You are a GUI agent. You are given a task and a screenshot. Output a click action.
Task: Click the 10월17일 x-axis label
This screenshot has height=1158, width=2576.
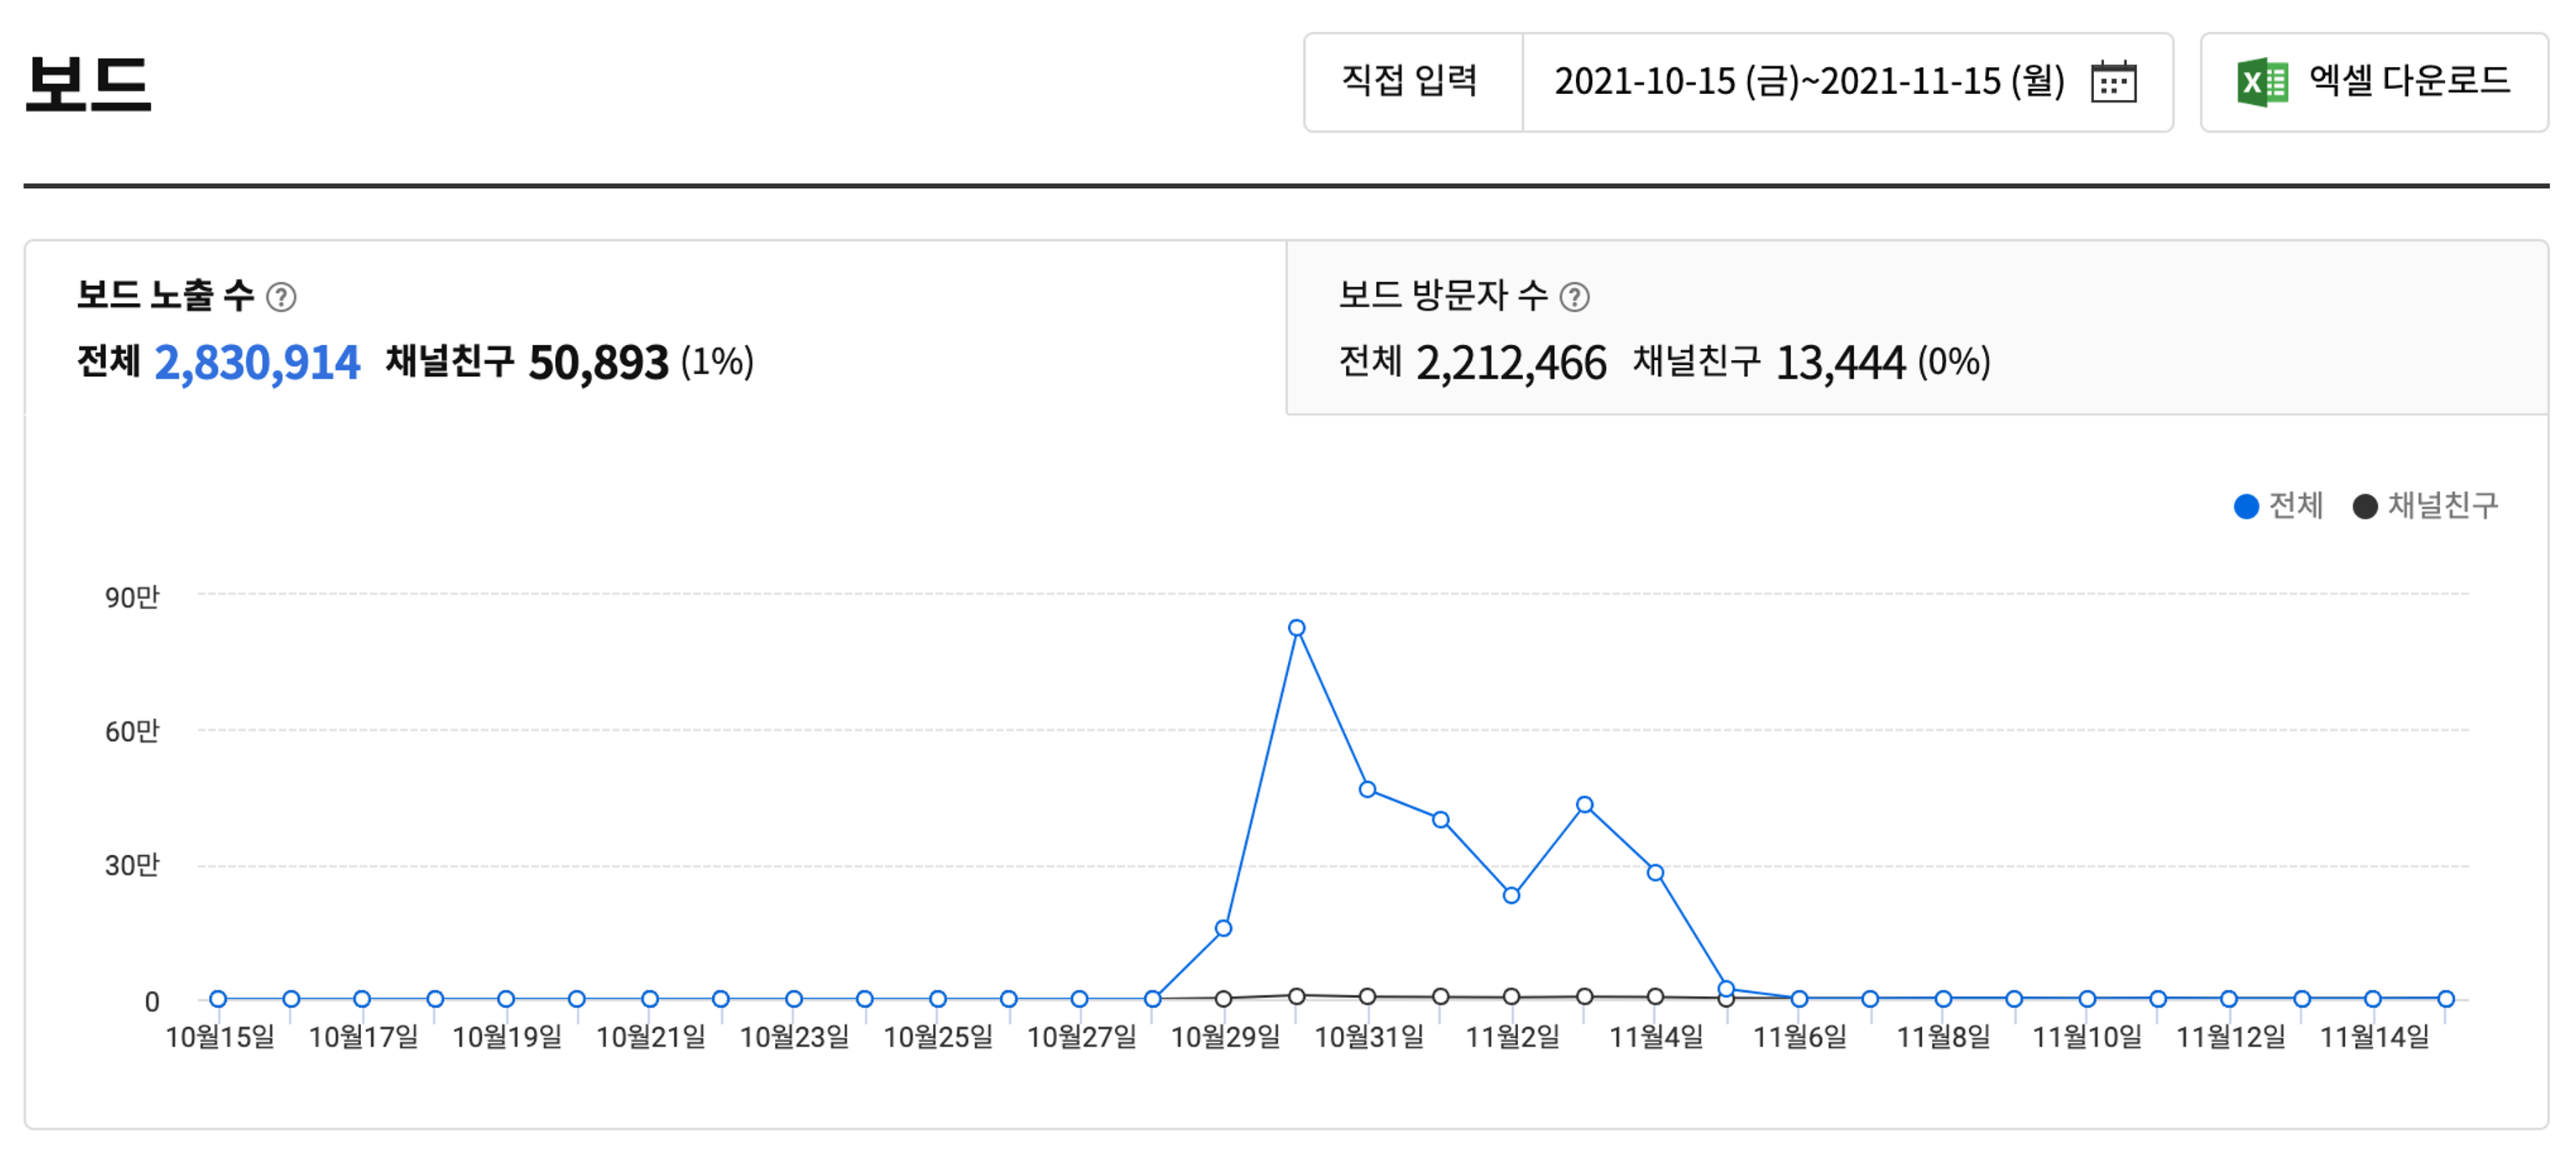click(363, 1037)
